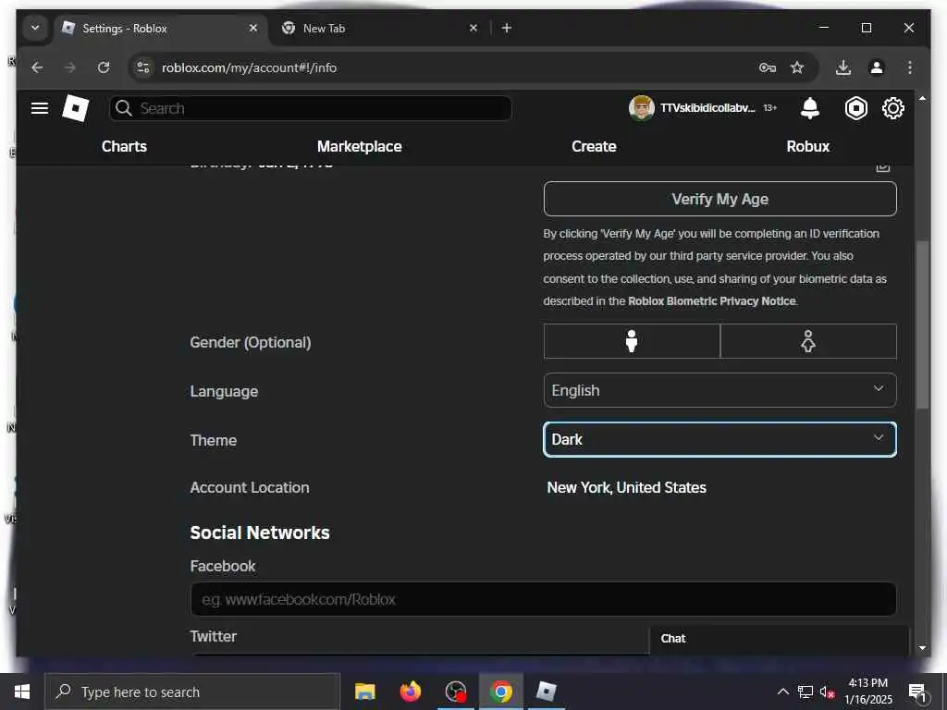Click the page vertical scrollbar thumb
This screenshot has height=710, width=947.
click(x=922, y=324)
